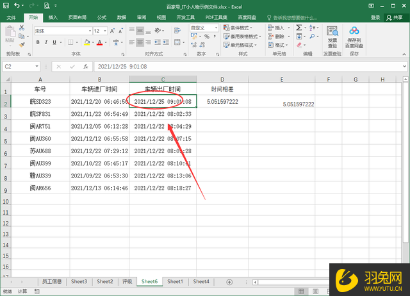Viewport: 410px width, 296px height.
Task: Click decrease indent icon
Action: [158, 42]
